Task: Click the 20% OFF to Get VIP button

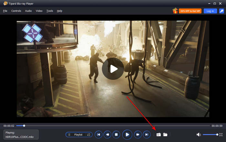Action: click(190, 11)
